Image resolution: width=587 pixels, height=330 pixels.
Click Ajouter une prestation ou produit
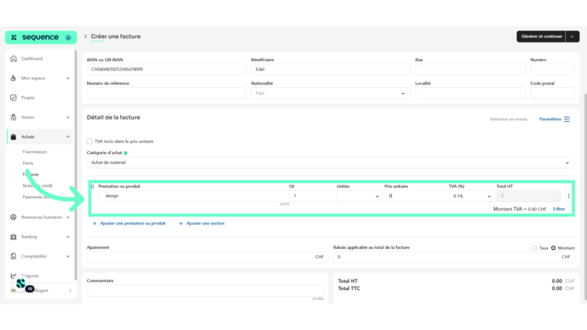(132, 223)
